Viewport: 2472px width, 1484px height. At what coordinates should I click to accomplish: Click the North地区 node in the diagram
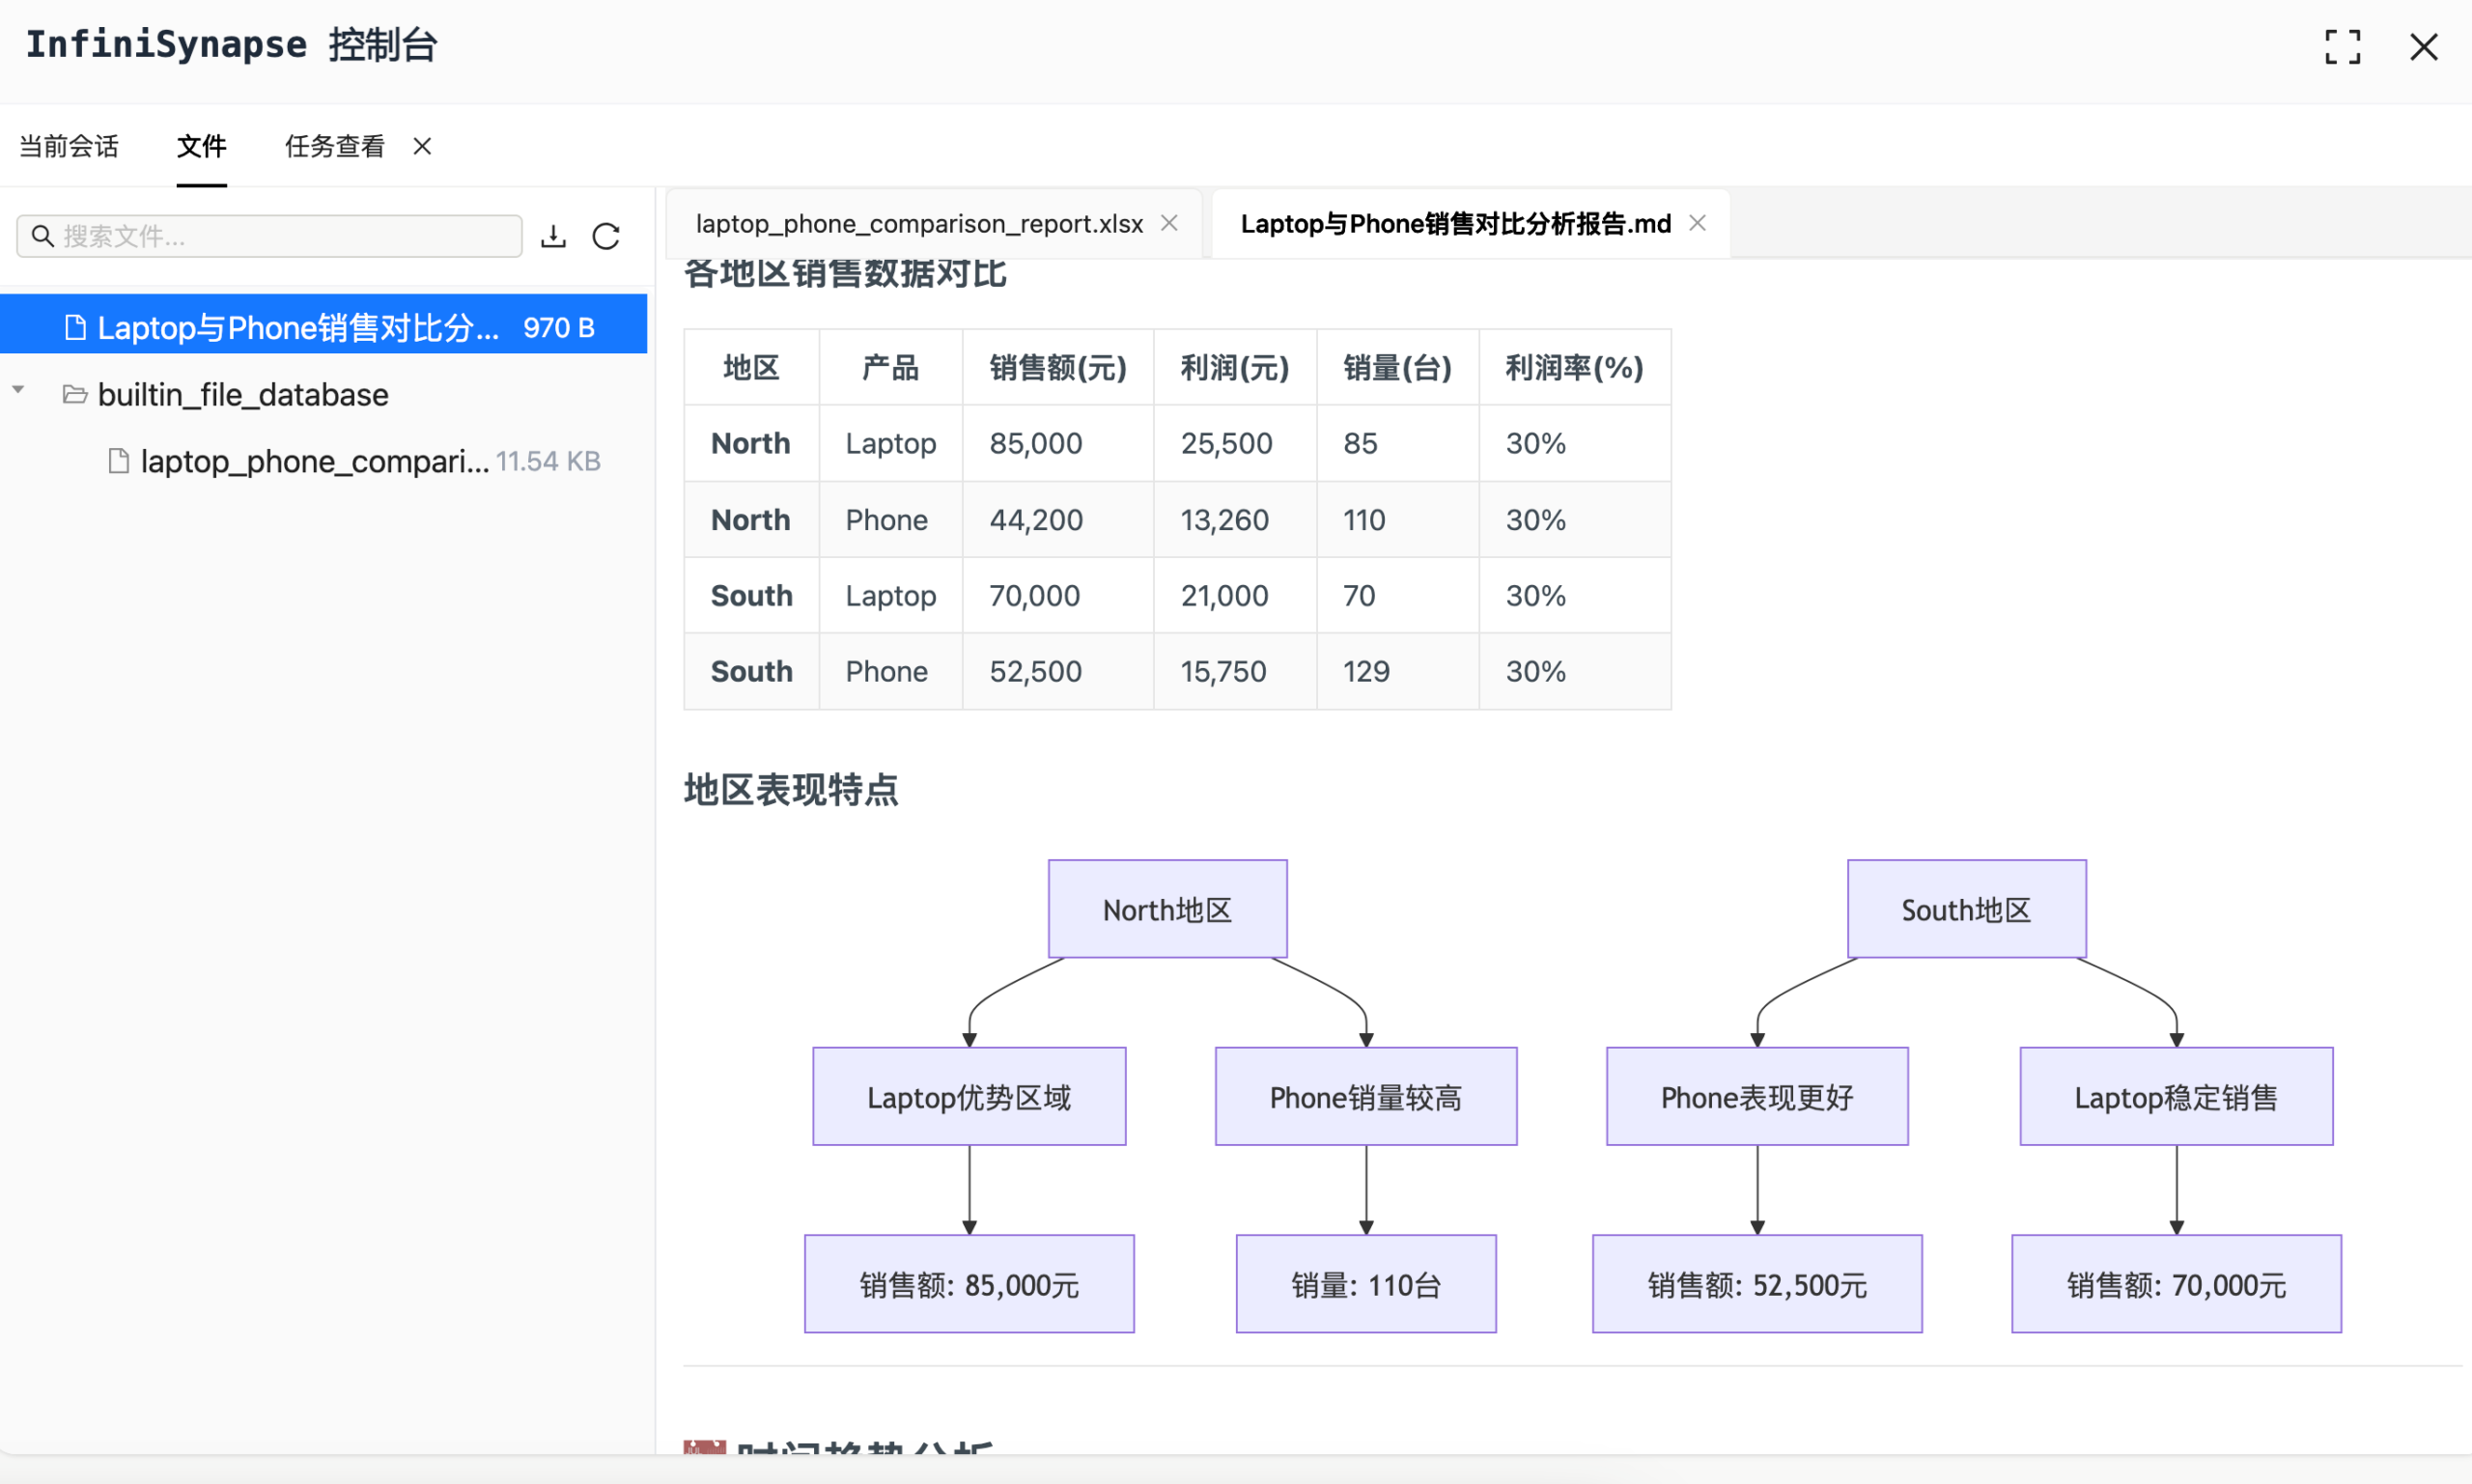pos(1167,908)
